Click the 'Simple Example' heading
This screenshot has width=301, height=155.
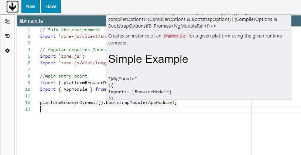point(148,59)
